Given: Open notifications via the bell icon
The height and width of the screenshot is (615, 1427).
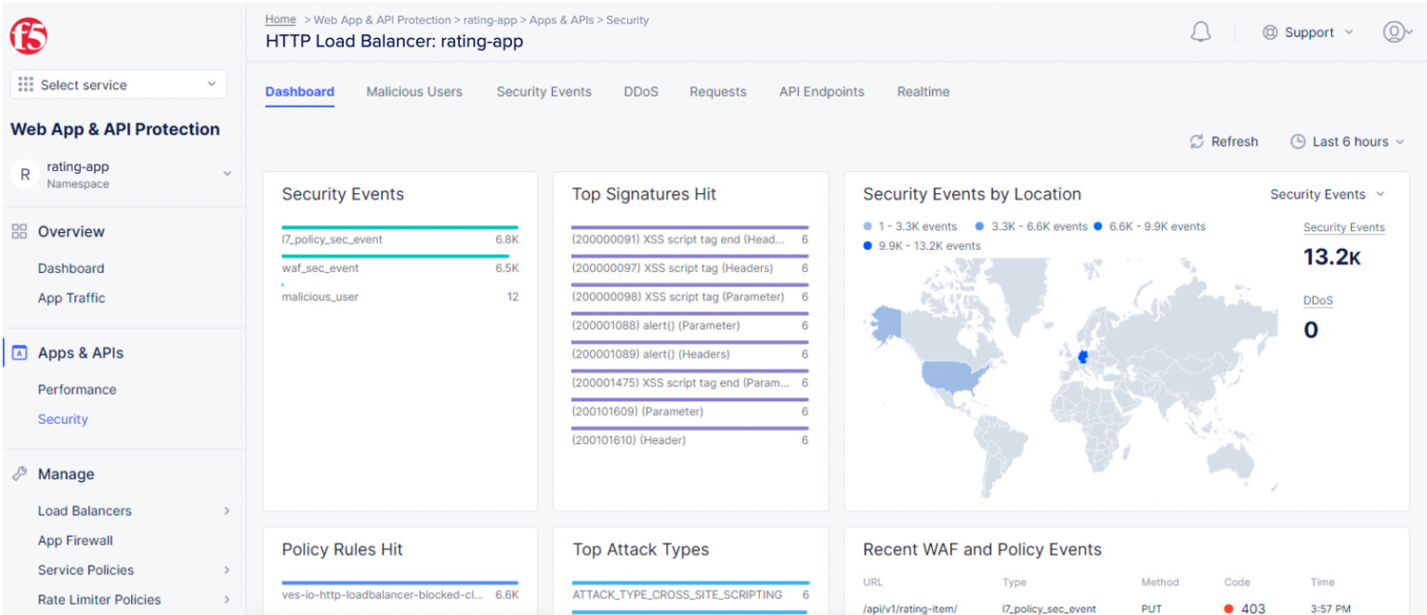Looking at the screenshot, I should point(1200,31).
